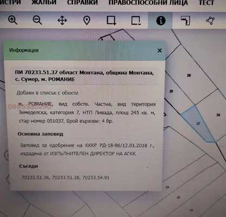Click 'стар номер 051037' text

click(x=41, y=121)
